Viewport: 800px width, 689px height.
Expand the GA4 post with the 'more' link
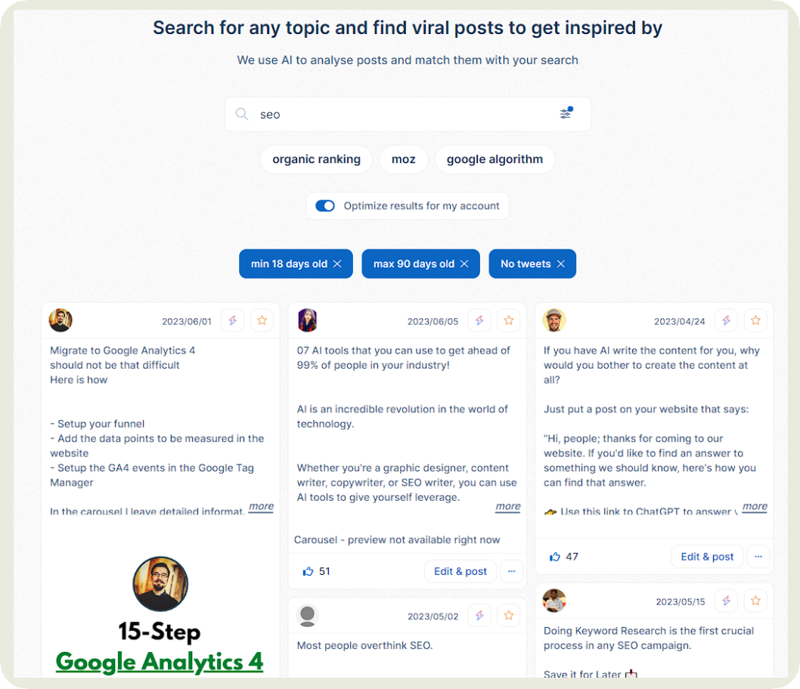pos(260,507)
